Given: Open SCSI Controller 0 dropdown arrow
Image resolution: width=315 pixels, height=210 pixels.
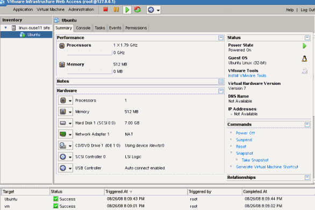Looking at the screenshot, I should tap(70, 157).
